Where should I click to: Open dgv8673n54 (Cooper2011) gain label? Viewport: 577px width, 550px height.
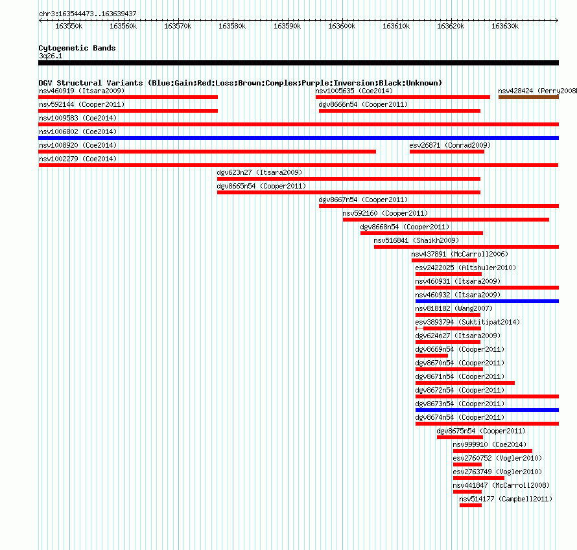[x=460, y=404]
